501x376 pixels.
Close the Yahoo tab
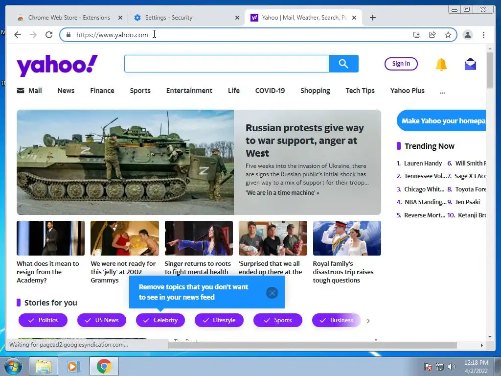(x=354, y=18)
